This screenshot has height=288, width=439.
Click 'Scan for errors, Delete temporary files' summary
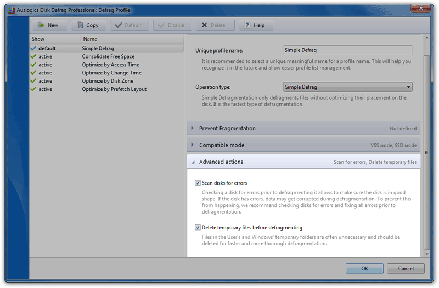(375, 162)
